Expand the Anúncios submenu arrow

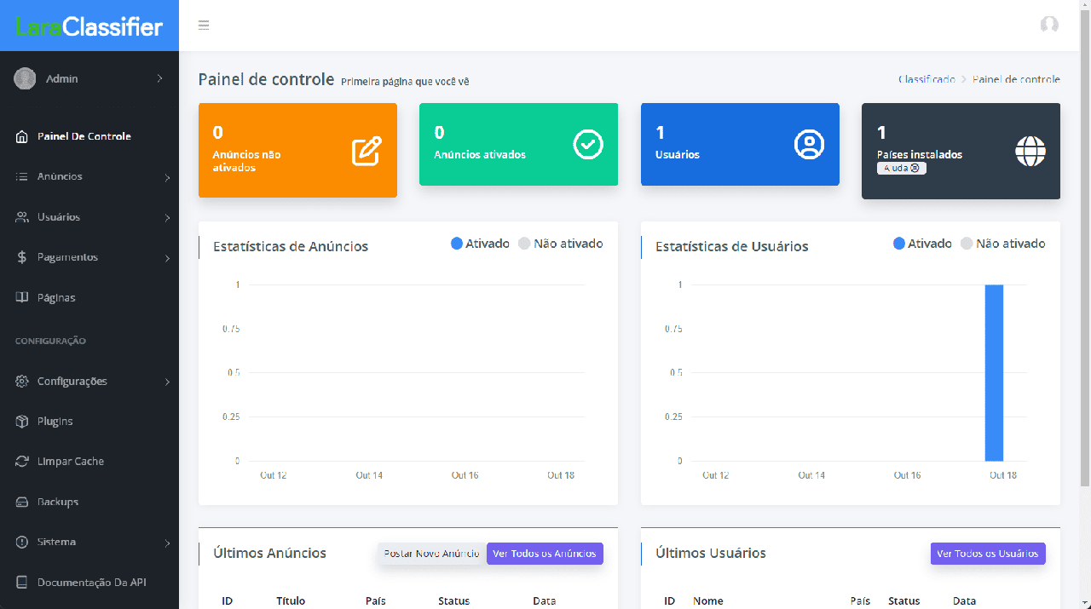click(167, 177)
